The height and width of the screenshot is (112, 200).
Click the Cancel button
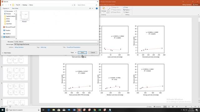coord(93,53)
